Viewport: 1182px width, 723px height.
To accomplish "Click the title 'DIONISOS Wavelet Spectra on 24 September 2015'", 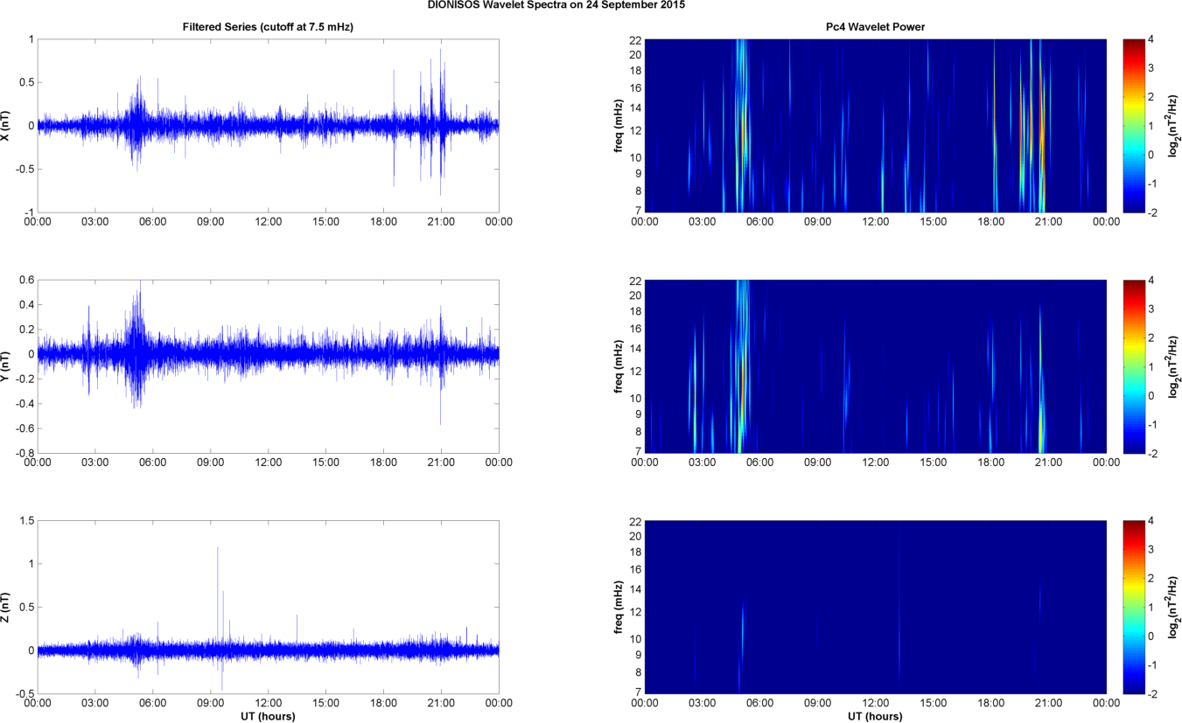I will point(556,5).
